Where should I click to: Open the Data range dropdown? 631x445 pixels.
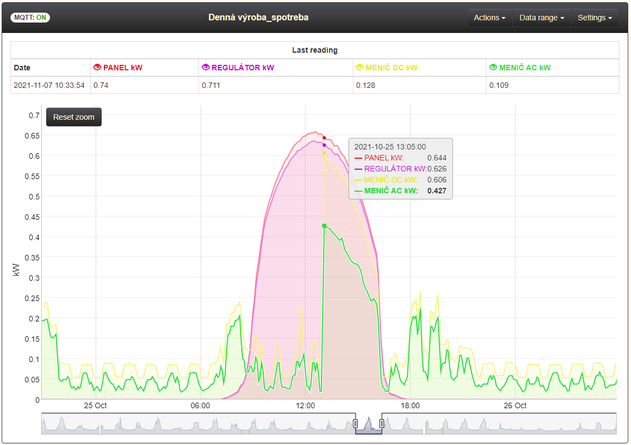(x=541, y=18)
